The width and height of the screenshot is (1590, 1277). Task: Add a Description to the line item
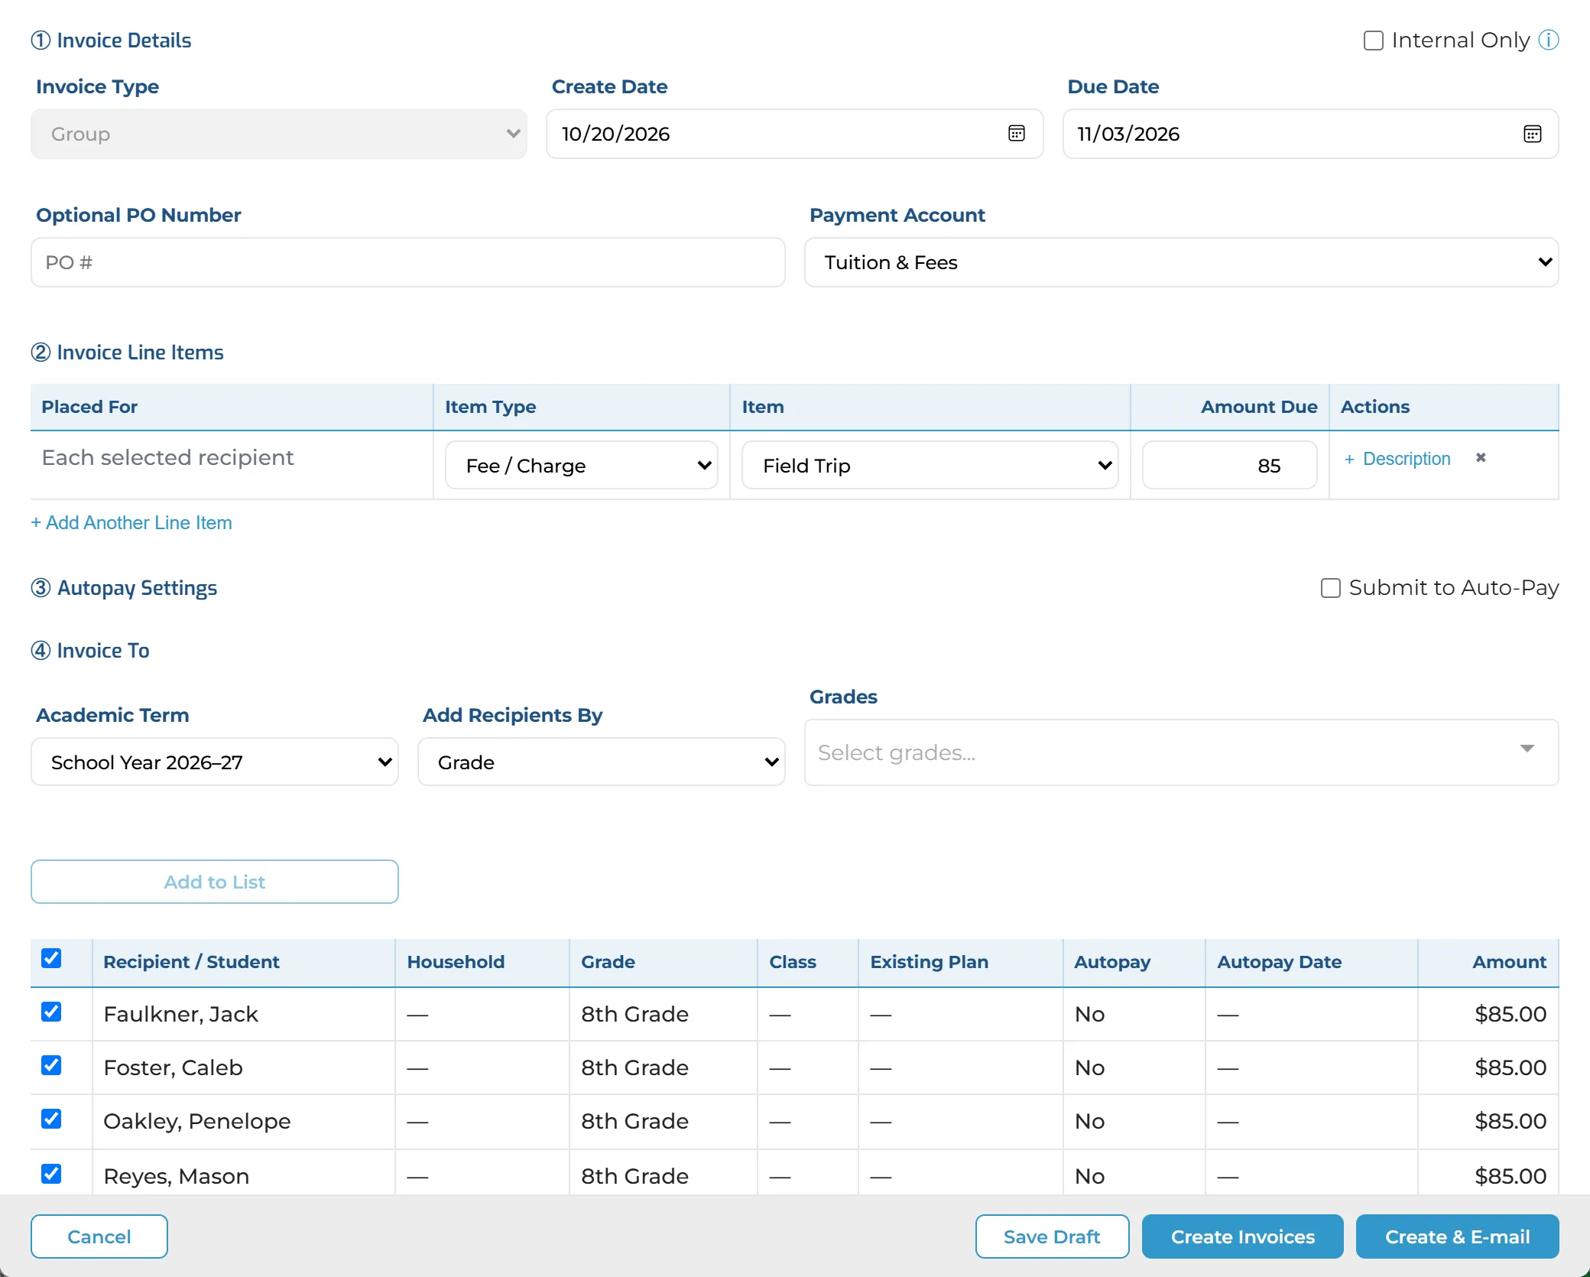[1397, 459]
